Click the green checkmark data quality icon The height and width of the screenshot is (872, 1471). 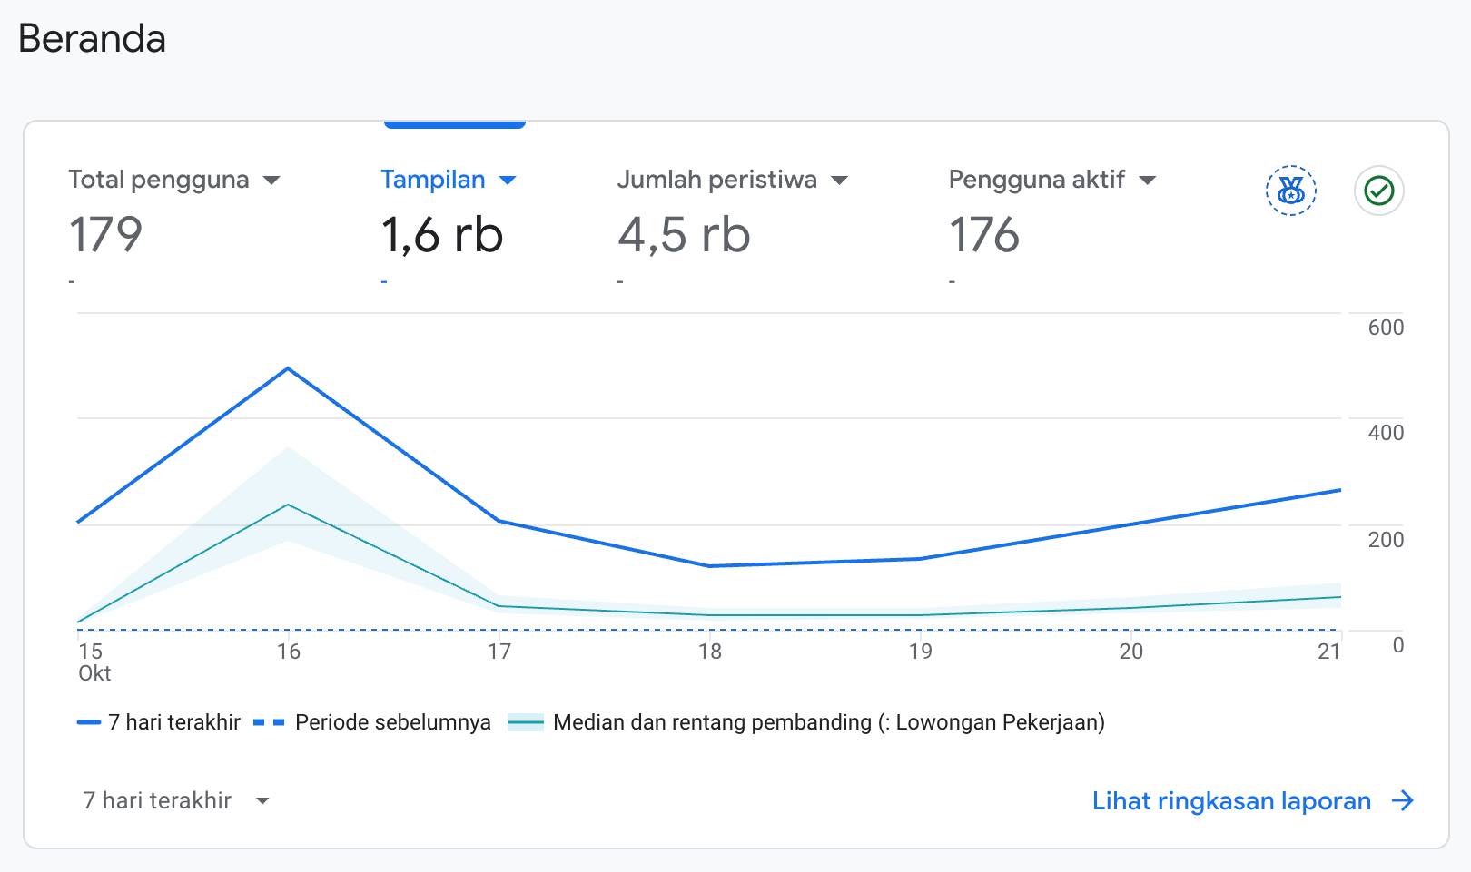pyautogui.click(x=1378, y=191)
